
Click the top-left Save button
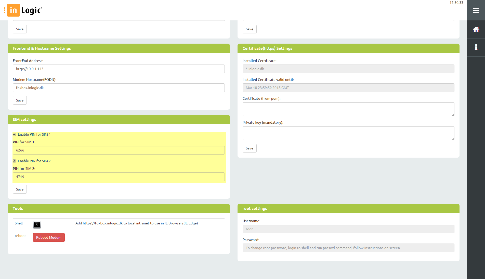pyautogui.click(x=20, y=29)
